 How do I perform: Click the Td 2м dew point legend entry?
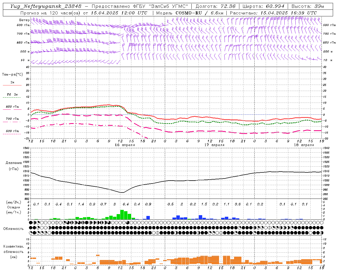12,94
